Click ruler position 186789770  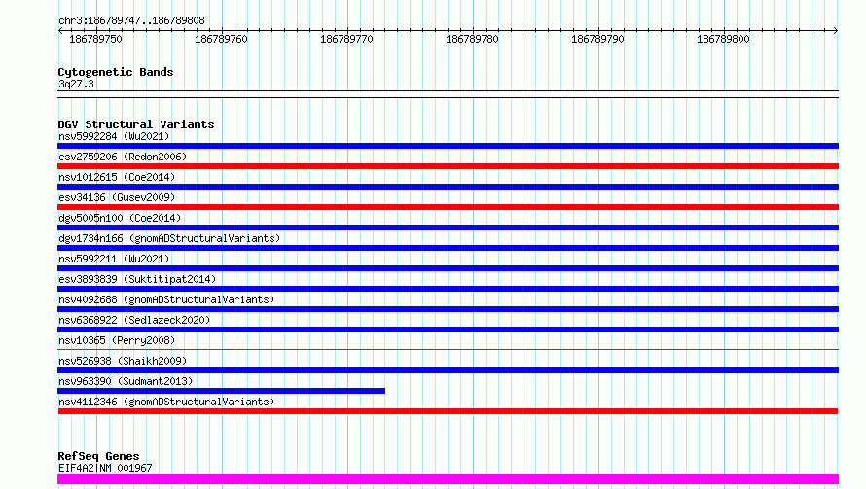point(346,39)
